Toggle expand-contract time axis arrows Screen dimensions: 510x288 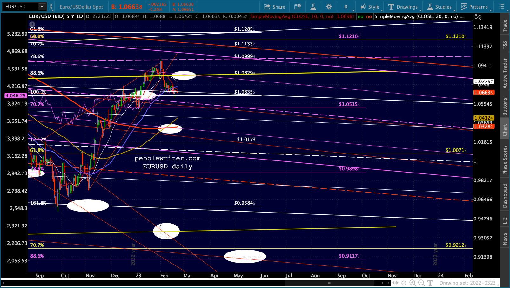pyautogui.click(x=395, y=283)
